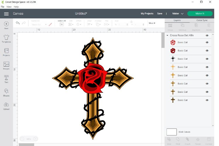Open the Maker machine dropdown
219x146 pixels.
pos(178,14)
